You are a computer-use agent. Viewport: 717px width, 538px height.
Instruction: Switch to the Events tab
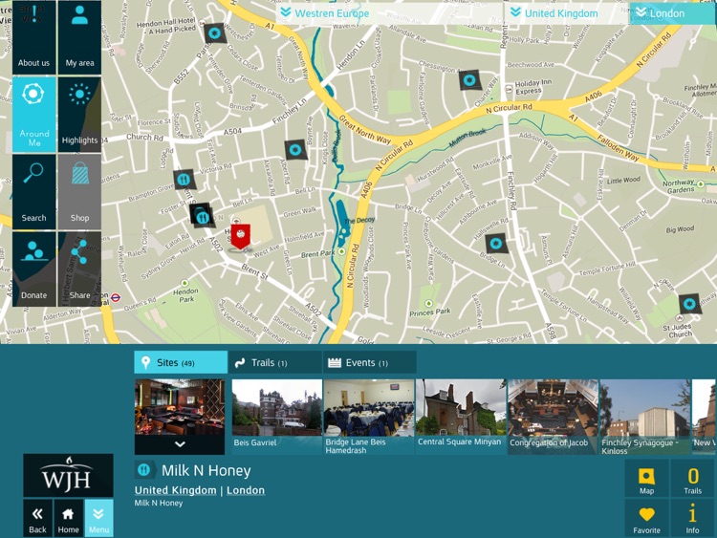(369, 362)
